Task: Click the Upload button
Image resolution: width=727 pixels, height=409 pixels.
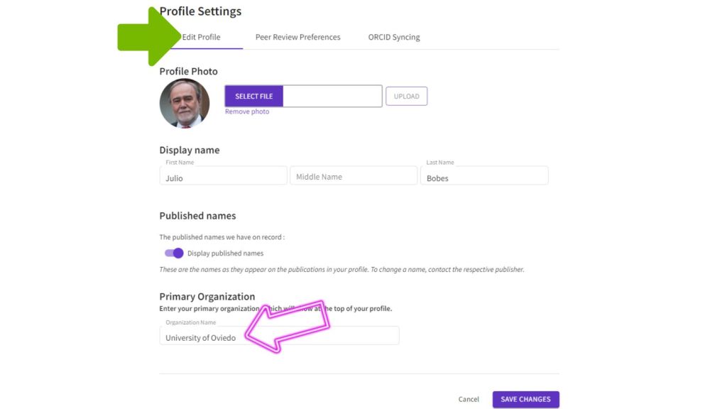Action: tap(406, 97)
